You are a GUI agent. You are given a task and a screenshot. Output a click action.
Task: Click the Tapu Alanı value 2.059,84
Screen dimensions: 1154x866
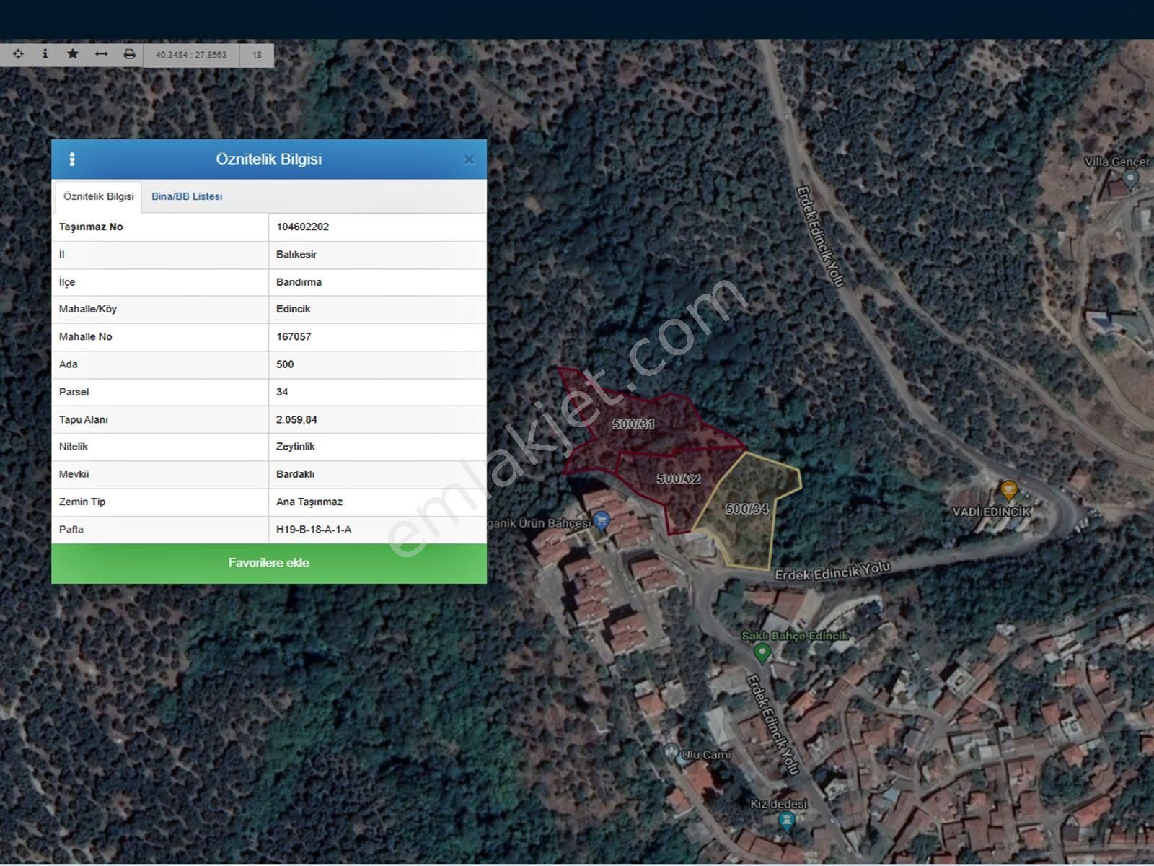coord(296,419)
